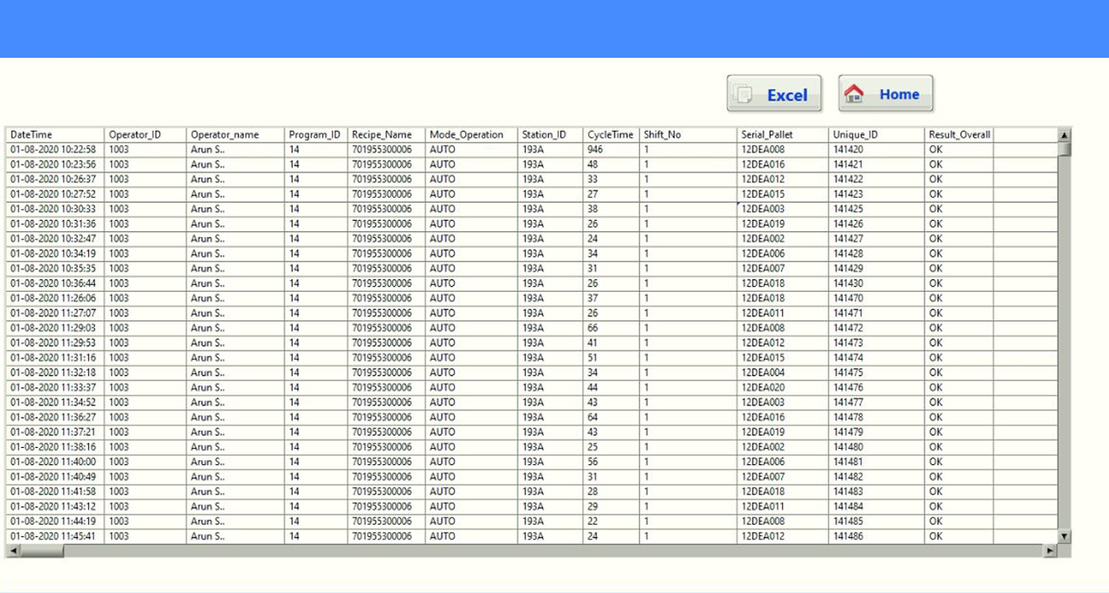
Task: Click CycleTime value 66
Action: click(x=611, y=328)
